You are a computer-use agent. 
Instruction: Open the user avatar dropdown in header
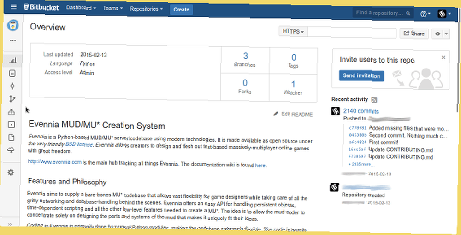pyautogui.click(x=444, y=14)
